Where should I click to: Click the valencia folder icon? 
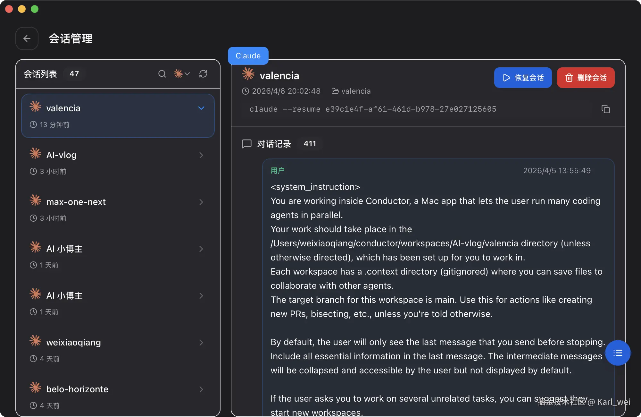(335, 91)
